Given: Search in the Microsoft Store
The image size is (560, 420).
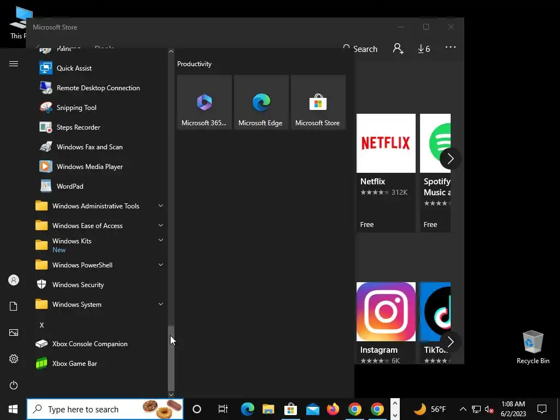Looking at the screenshot, I should (360, 49).
